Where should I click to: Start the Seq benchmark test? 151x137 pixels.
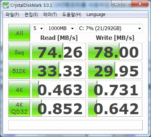point(19,51)
